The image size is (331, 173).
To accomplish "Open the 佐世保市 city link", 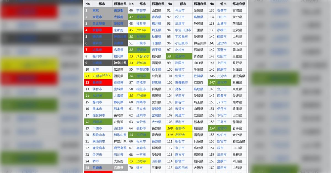I will pyautogui.click(x=99, y=115).
